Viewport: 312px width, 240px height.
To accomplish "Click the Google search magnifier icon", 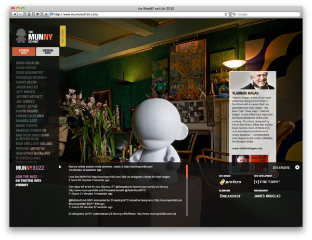I will tap(235, 15).
